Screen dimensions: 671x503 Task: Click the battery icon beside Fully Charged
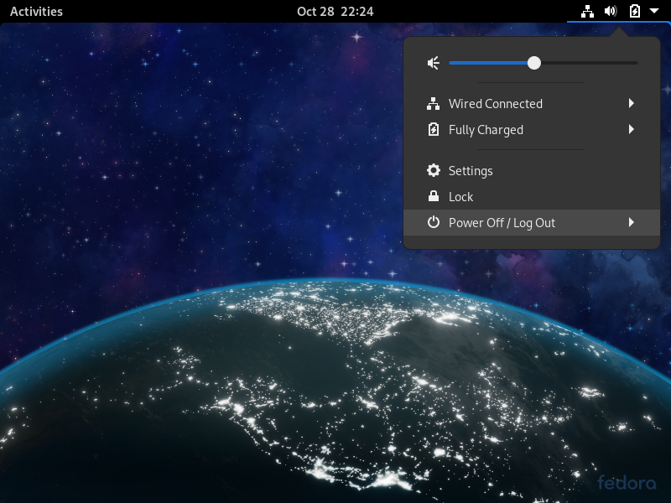434,129
